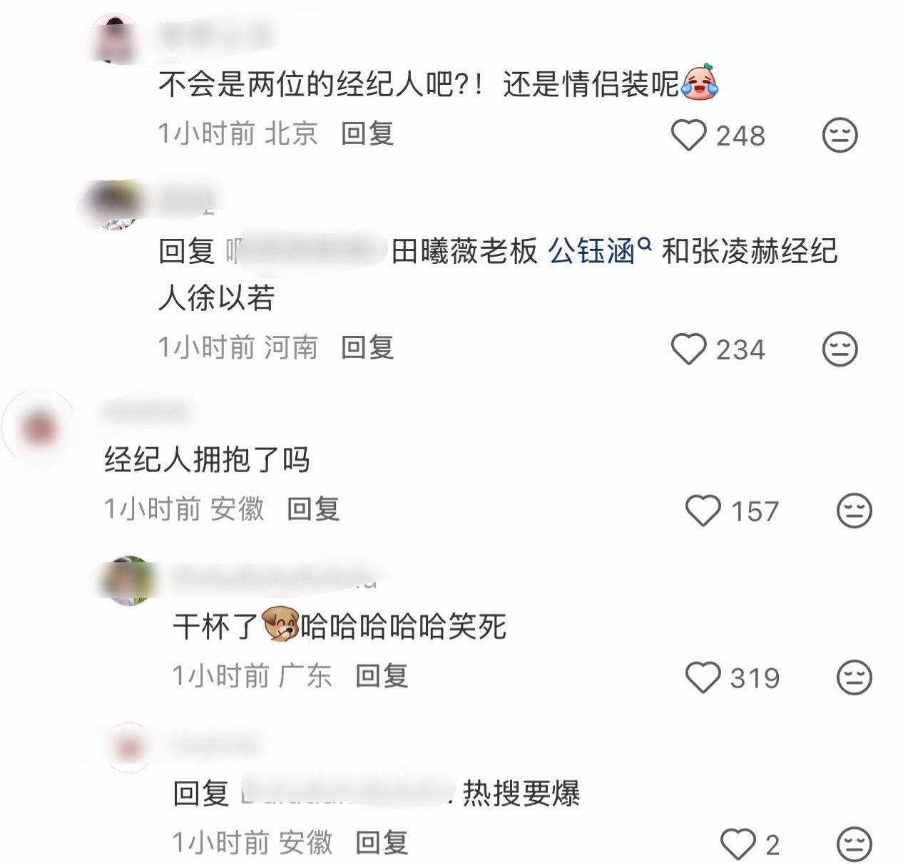Image resolution: width=908 pixels, height=865 pixels.
Task: Open avatar of the Henan replier
Action: 116,205
